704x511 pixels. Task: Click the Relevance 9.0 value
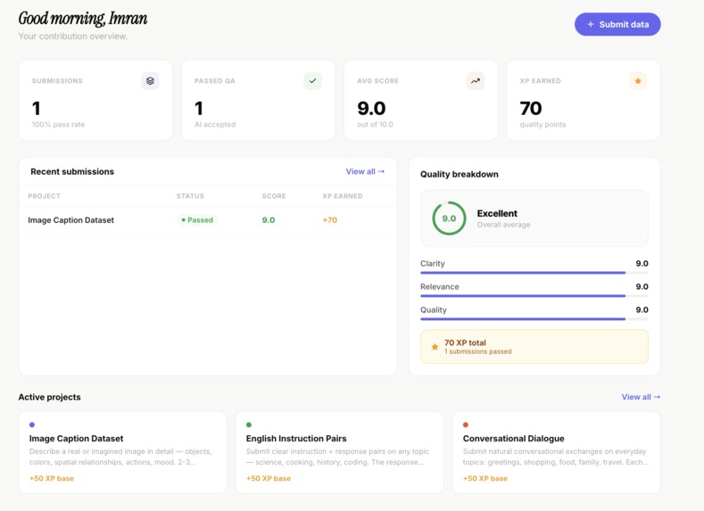[642, 286]
